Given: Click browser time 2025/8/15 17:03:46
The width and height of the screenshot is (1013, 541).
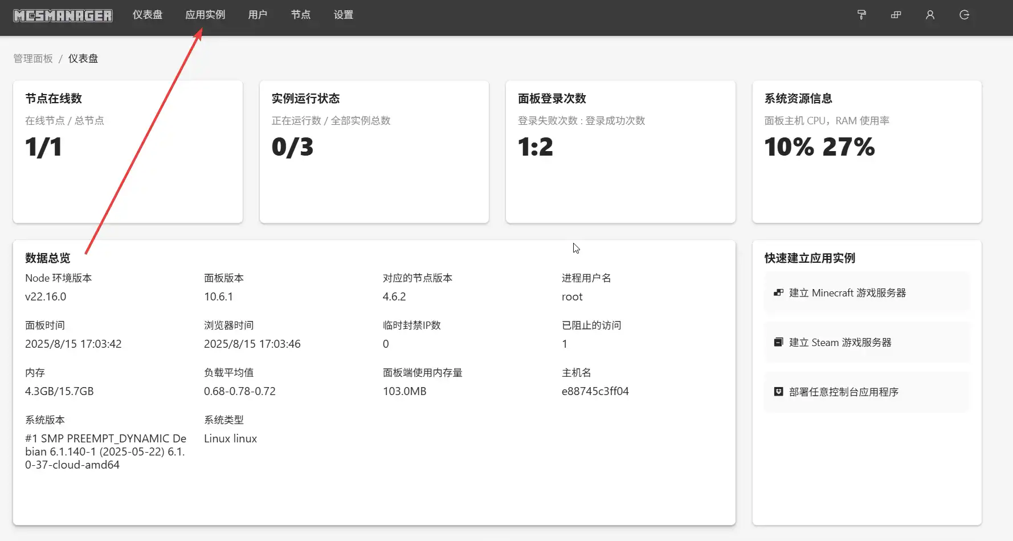Looking at the screenshot, I should tap(252, 344).
